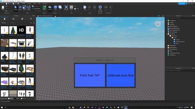
Task: Switch to the TEST ribbon tab
Action: 34,4
